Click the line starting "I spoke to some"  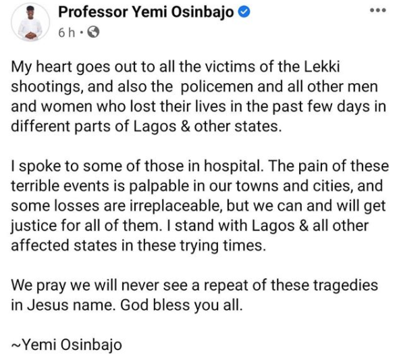(x=200, y=167)
